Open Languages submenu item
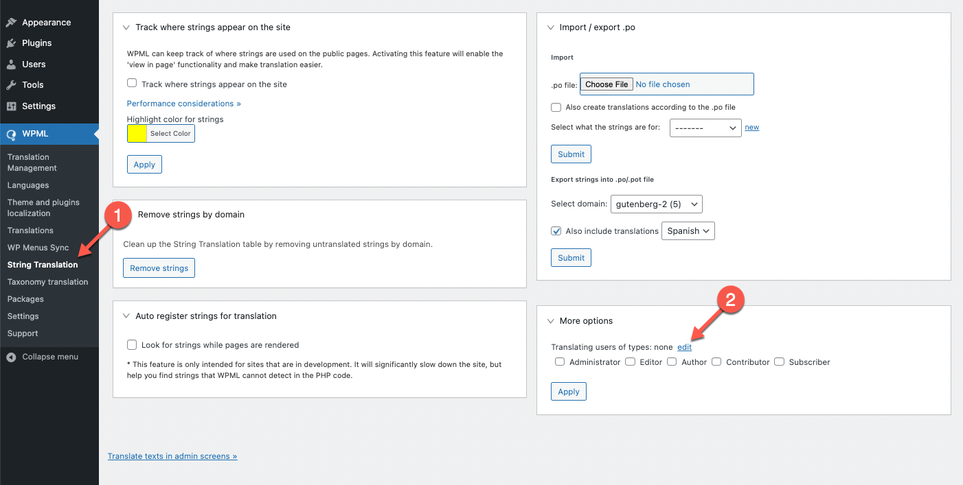This screenshot has height=485, width=963. click(28, 185)
